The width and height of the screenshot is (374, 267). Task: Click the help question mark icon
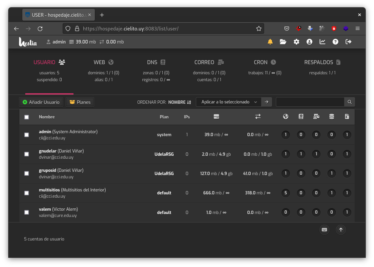coord(335,42)
